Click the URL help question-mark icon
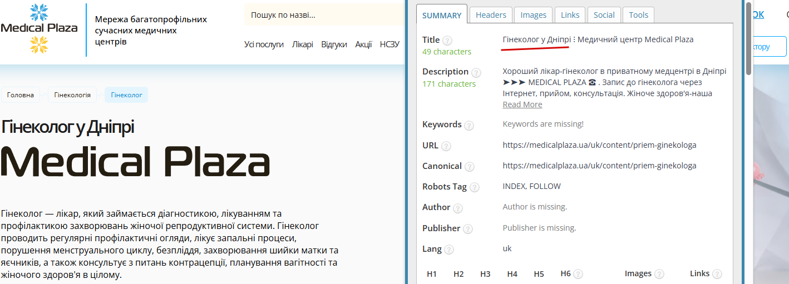This screenshot has height=284, width=789. [446, 146]
